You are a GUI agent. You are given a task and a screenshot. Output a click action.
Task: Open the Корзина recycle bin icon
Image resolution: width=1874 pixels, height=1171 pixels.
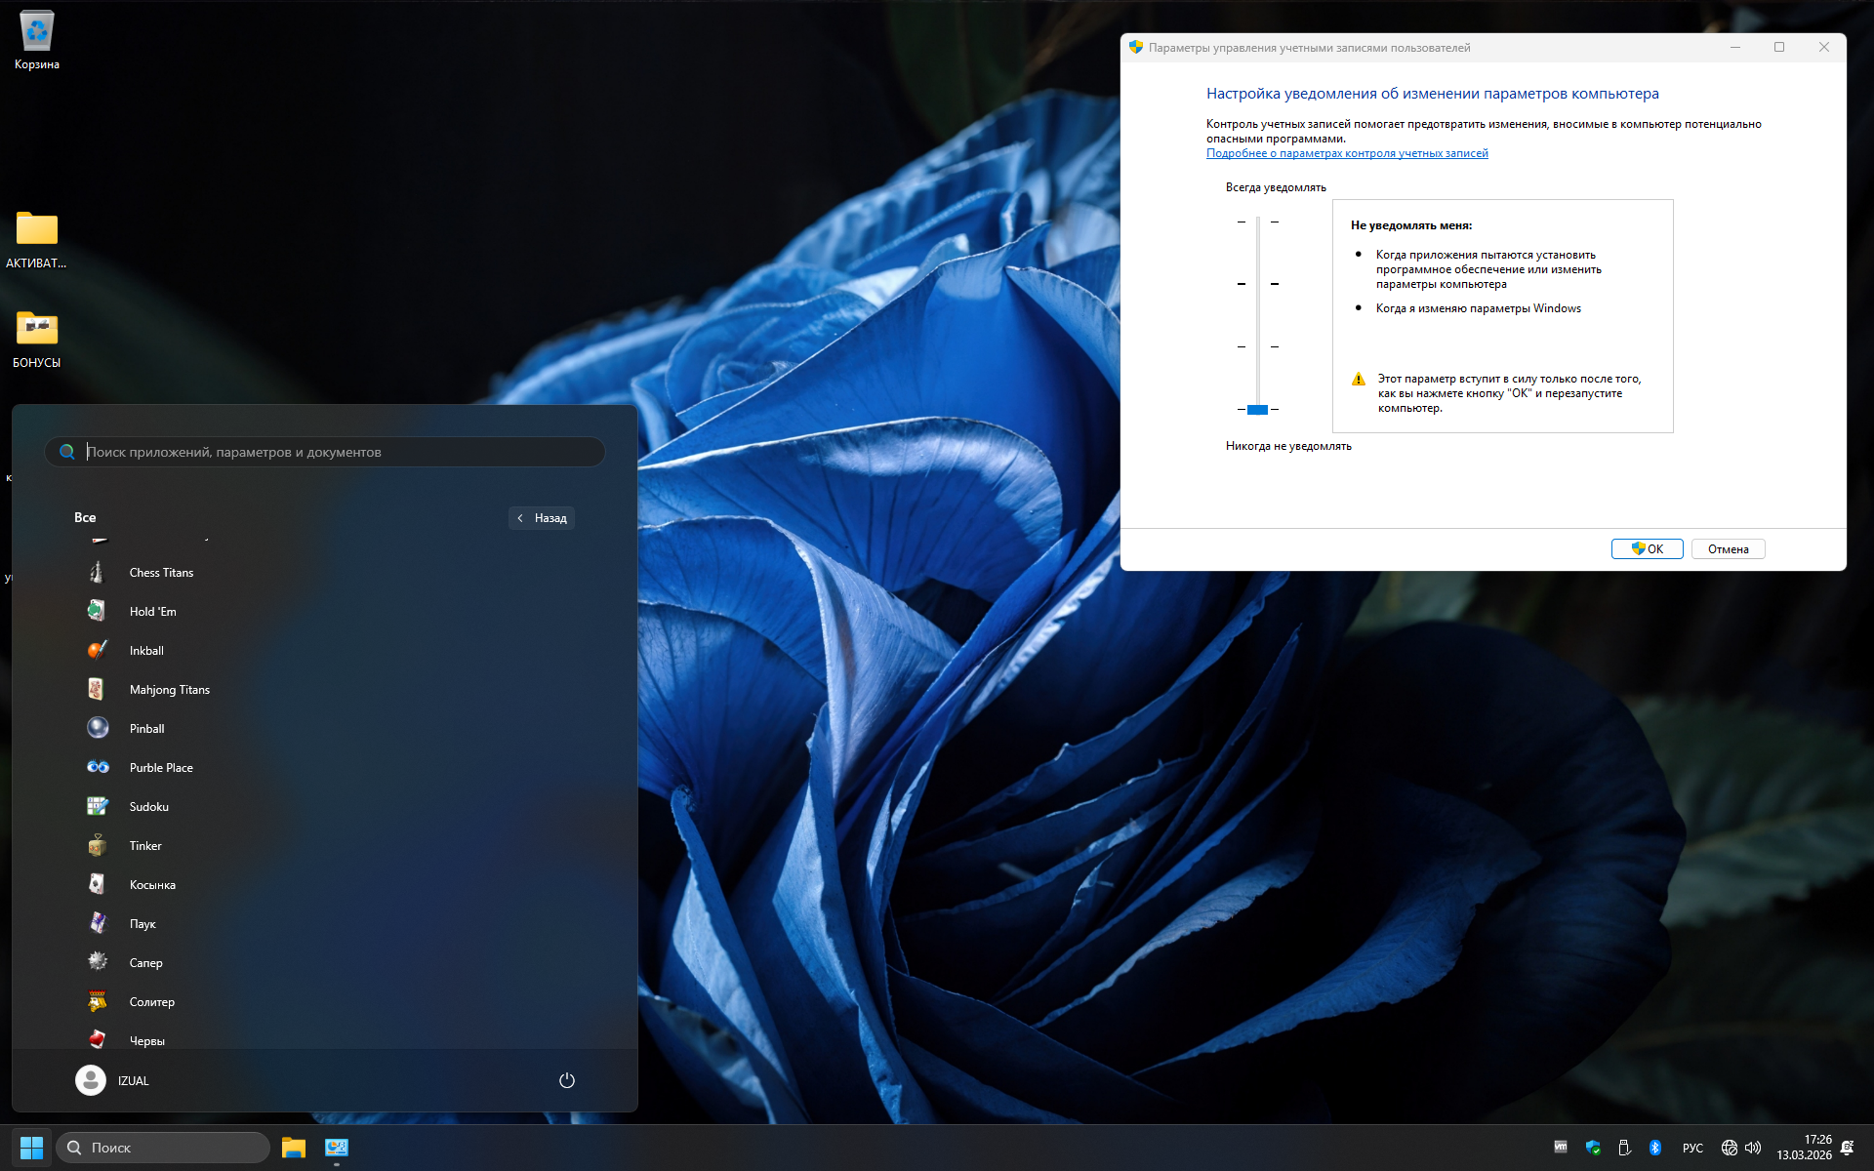tap(37, 39)
